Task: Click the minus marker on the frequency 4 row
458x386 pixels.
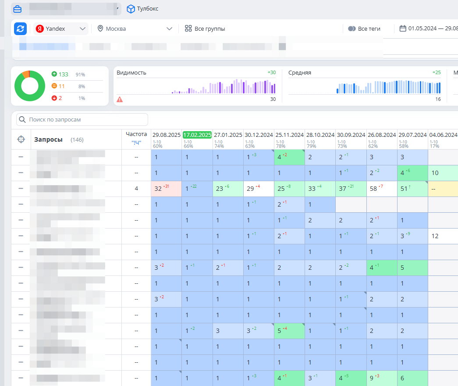Action: coord(21,189)
